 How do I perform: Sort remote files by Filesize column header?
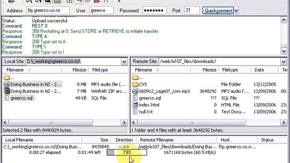click(204, 70)
